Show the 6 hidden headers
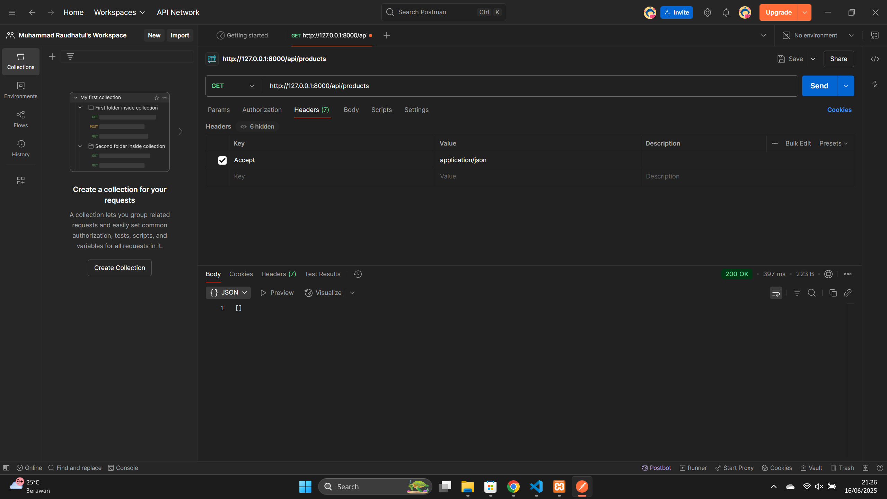This screenshot has height=499, width=887. [257, 126]
